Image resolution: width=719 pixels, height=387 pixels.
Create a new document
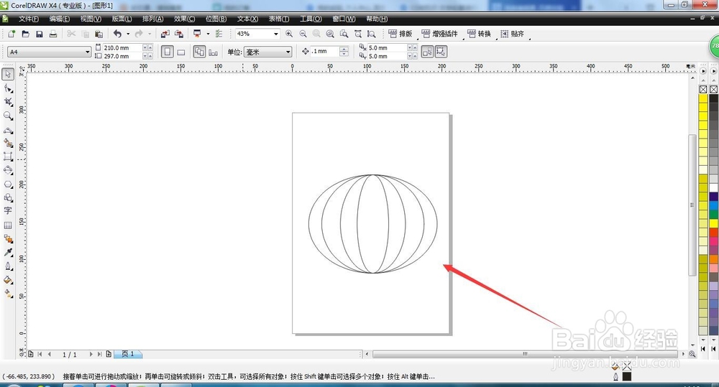click(12, 34)
